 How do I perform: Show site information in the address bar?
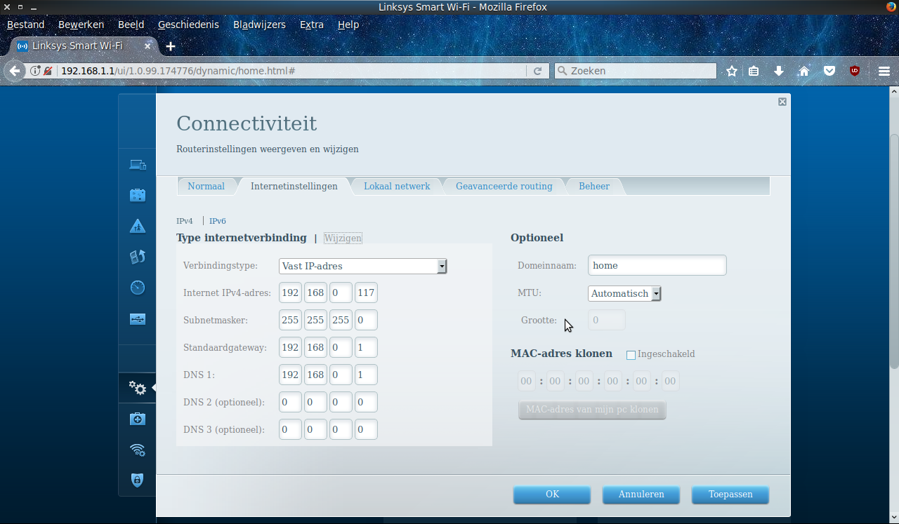coord(35,71)
